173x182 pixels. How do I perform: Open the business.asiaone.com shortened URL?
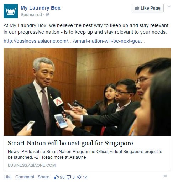74,41
